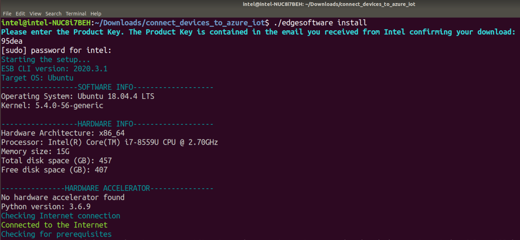Click the 'Memory size: 15G' line

pos(35,152)
